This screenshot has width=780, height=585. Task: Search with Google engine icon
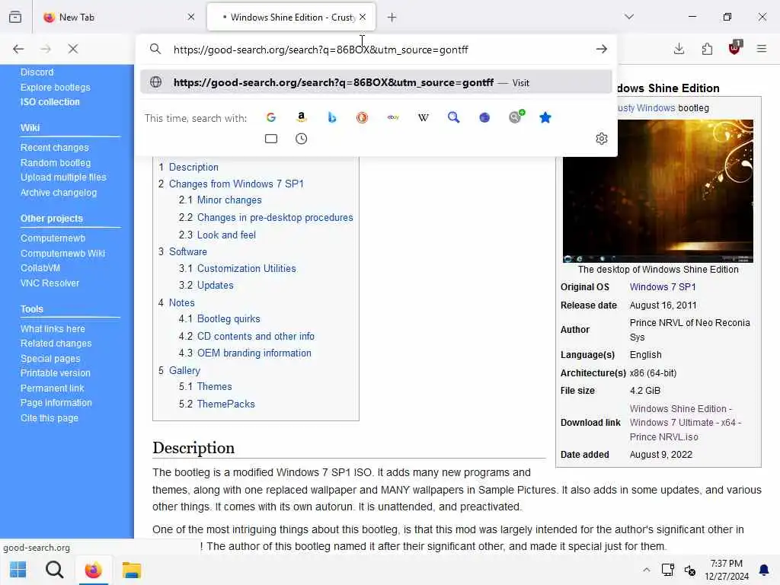click(271, 117)
